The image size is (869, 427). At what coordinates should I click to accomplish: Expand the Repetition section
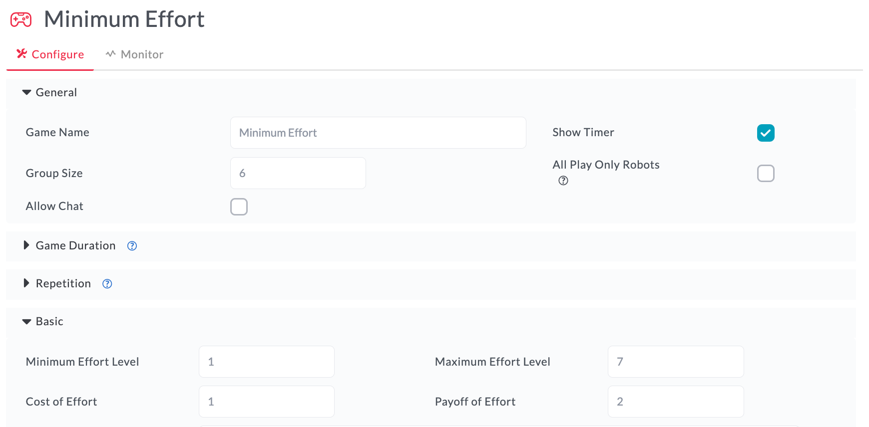26,283
